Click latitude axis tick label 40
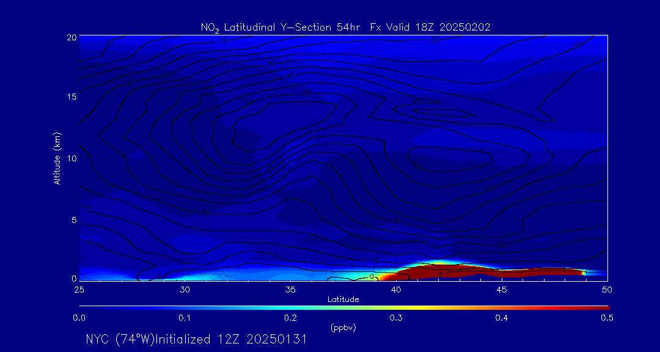The height and width of the screenshot is (352, 660). [x=396, y=289]
